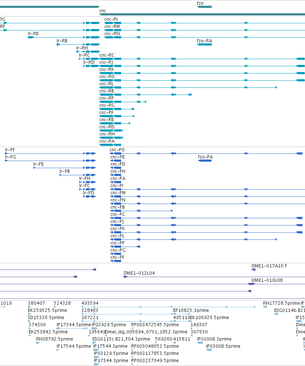Click protein label Ir-PB
The height and width of the screenshot is (366, 305).
tap(65, 171)
